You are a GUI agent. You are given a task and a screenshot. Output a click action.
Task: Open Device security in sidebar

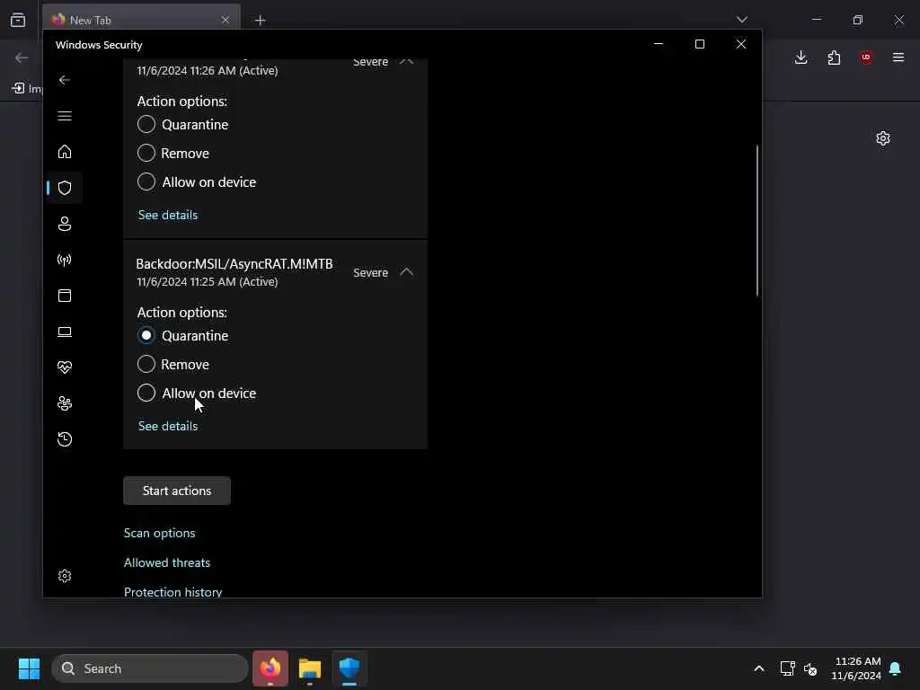coord(65,332)
